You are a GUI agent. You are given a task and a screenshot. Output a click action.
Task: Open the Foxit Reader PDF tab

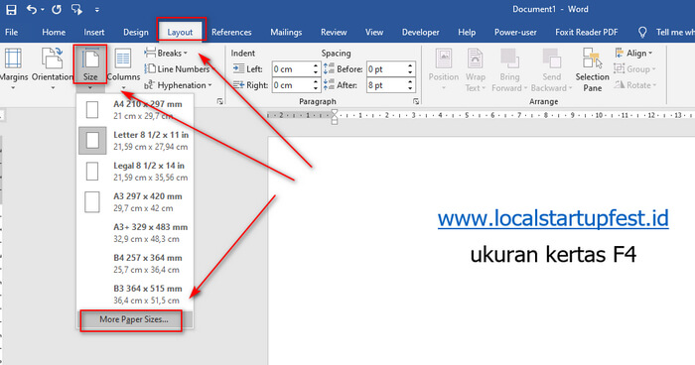point(587,33)
